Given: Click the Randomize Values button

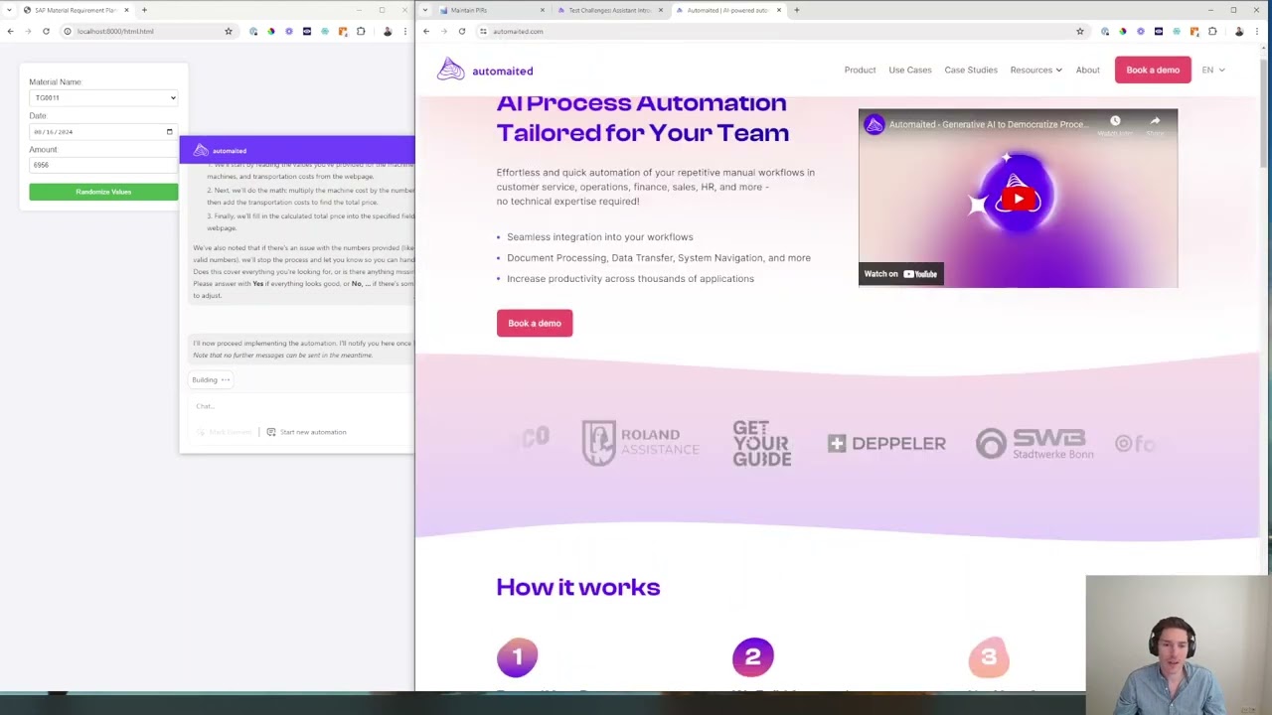Looking at the screenshot, I should 103,192.
